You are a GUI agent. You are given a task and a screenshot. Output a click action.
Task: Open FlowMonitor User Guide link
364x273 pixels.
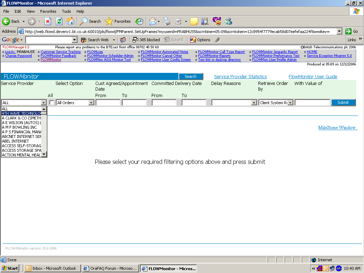point(313,77)
